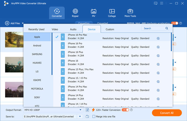Expand format dropdown of balloon video
Viewport: 187px width, 121px height.
click(175, 62)
